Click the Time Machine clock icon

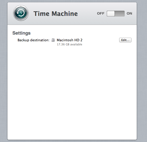21,13
